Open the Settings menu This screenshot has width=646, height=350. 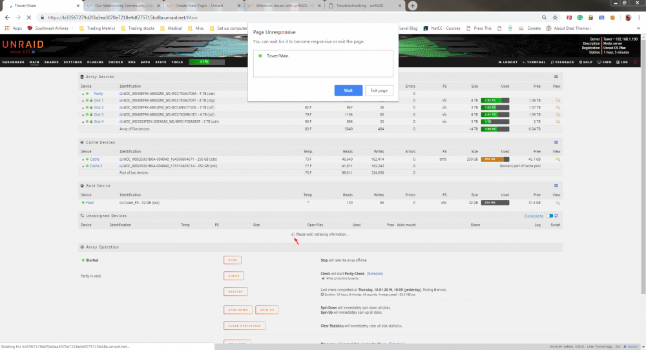click(x=73, y=62)
